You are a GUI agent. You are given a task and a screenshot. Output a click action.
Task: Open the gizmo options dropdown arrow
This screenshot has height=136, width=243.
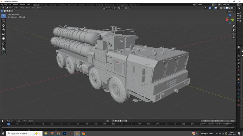(212, 8)
